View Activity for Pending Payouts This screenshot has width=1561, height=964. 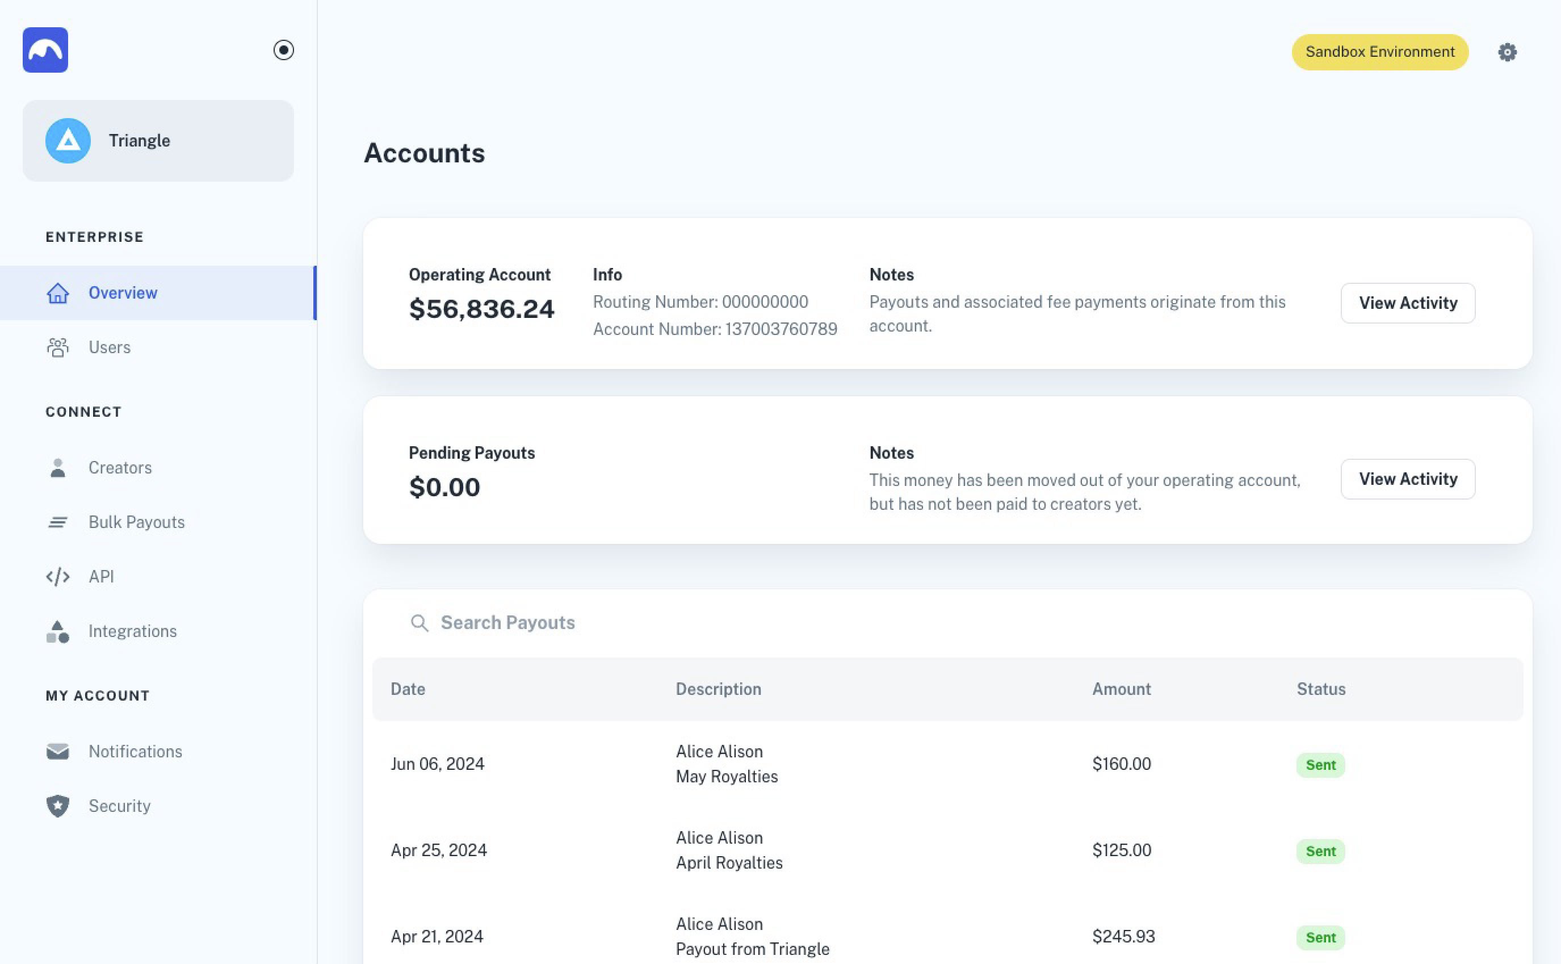(x=1407, y=479)
